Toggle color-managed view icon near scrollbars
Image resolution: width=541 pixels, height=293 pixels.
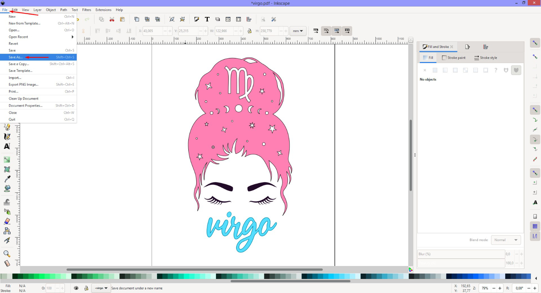point(410,270)
